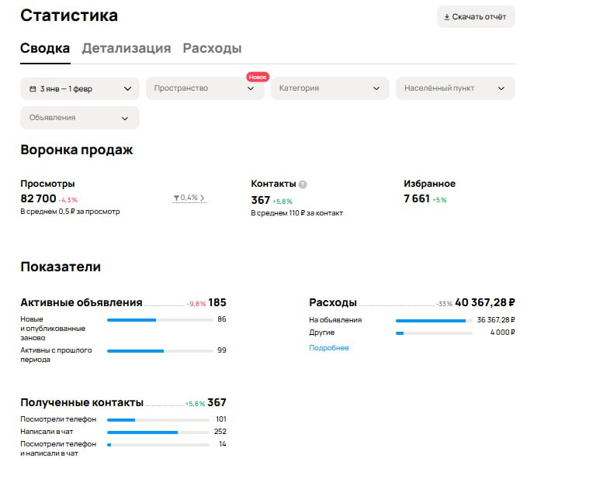Screen dimensions: 610x503
Task: Click the -4,3% change next to views
Action: tap(68, 200)
